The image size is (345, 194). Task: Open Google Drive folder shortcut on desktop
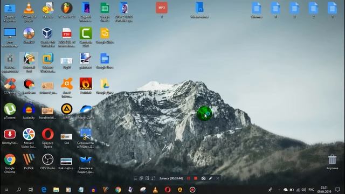[105, 86]
